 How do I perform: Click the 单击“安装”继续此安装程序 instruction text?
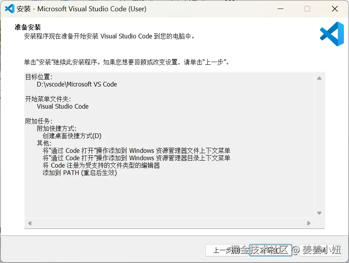[x=127, y=62]
